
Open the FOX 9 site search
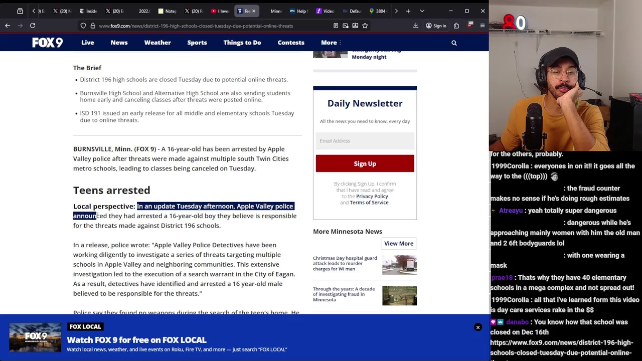pyautogui.click(x=454, y=43)
